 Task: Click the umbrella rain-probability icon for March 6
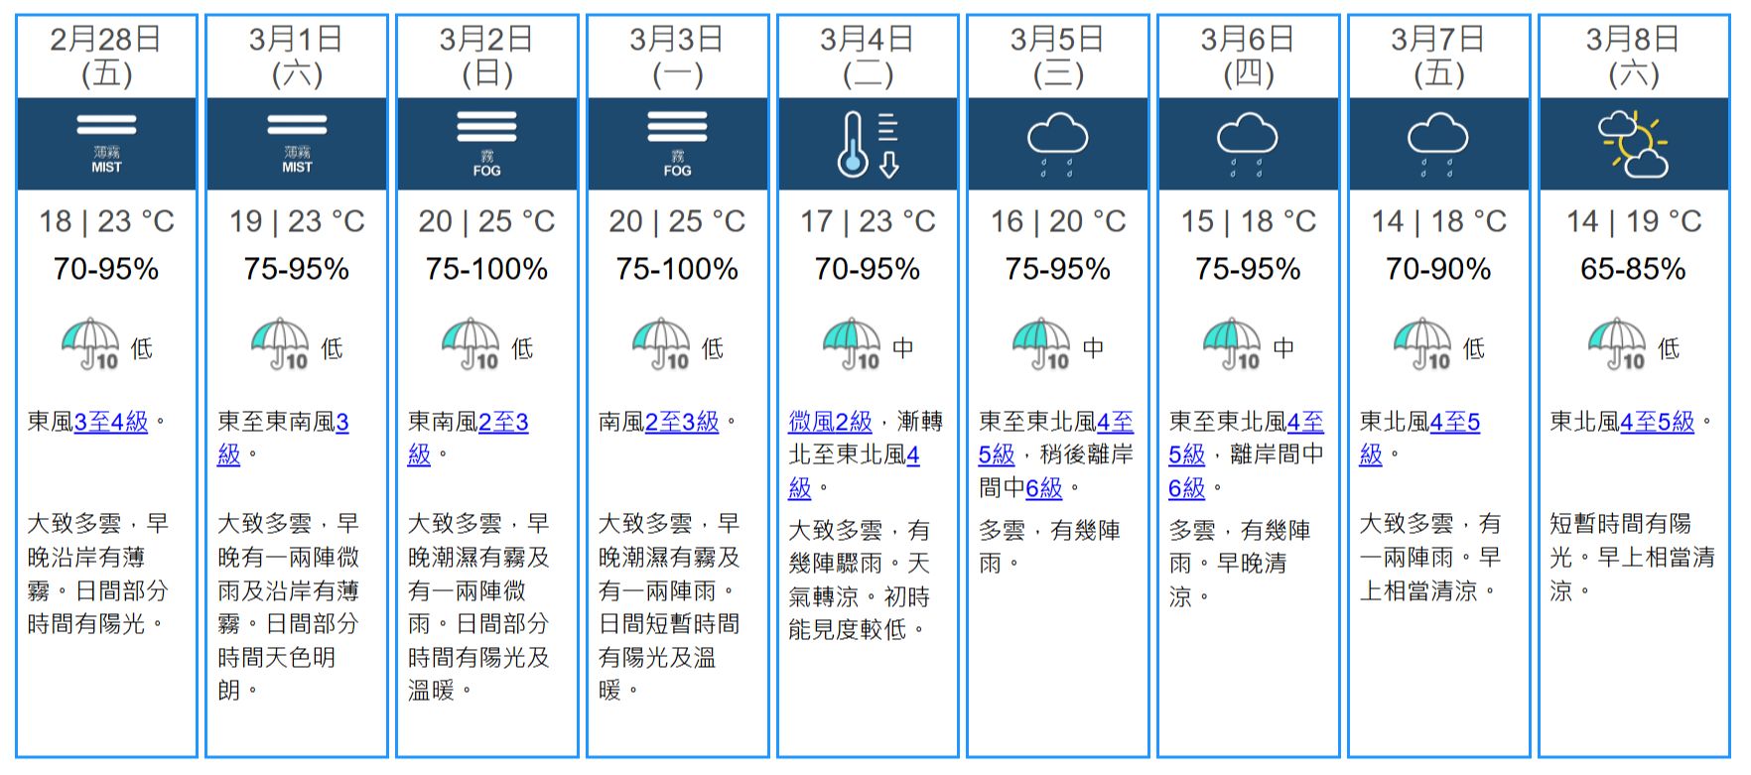tap(1232, 344)
